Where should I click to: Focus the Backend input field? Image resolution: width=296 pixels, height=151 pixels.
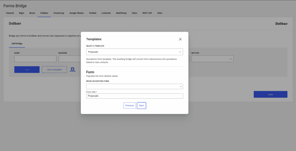70,59
